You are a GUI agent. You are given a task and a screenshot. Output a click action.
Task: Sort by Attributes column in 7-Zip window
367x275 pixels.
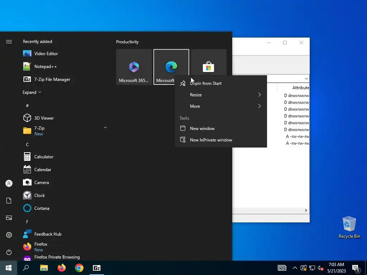[301, 88]
